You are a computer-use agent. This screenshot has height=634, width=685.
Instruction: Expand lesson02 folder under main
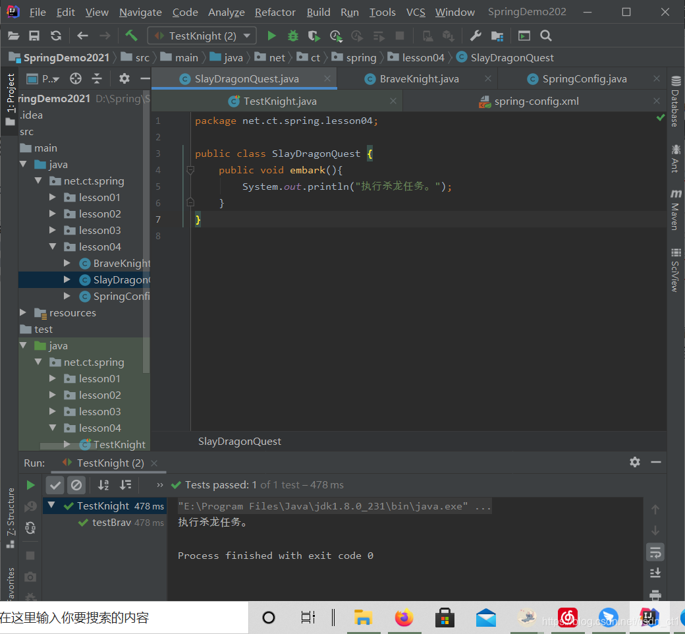click(x=53, y=214)
